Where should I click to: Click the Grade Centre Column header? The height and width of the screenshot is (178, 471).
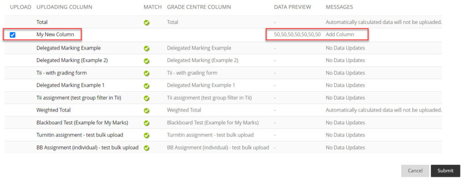(x=199, y=7)
